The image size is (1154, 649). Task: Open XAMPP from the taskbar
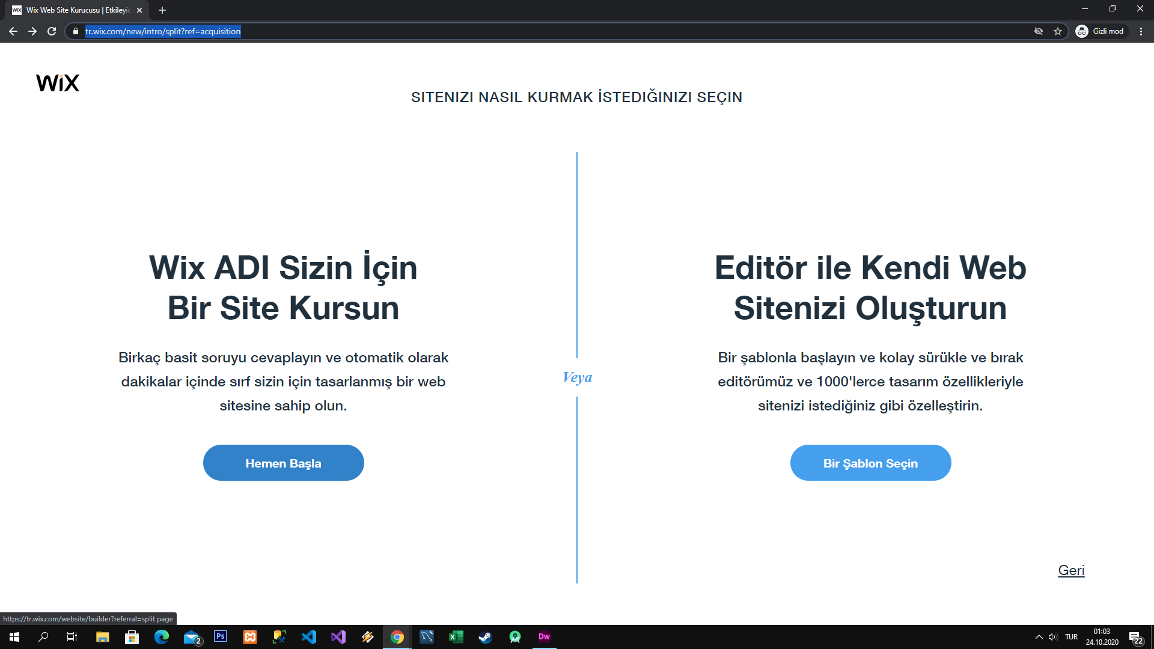[x=250, y=637]
